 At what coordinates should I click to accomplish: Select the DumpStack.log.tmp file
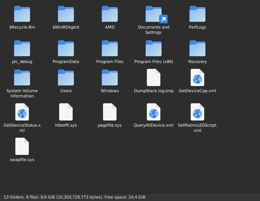coord(154,78)
